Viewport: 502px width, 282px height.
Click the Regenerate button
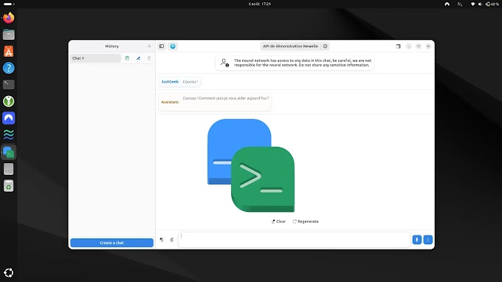coord(306,221)
